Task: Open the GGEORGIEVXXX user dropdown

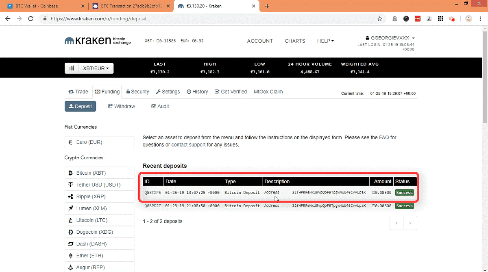Action: coord(390,38)
